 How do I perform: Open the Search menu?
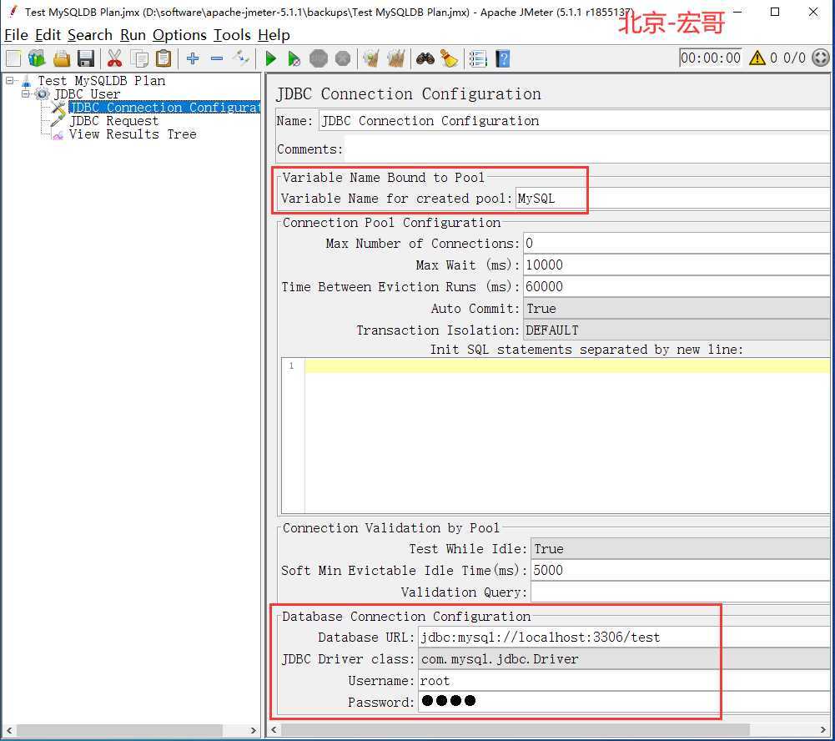[x=90, y=35]
